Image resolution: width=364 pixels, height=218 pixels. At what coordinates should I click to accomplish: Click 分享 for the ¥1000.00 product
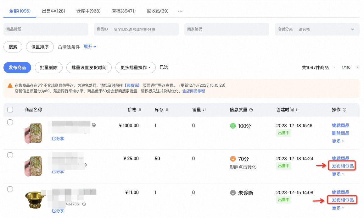58,139
